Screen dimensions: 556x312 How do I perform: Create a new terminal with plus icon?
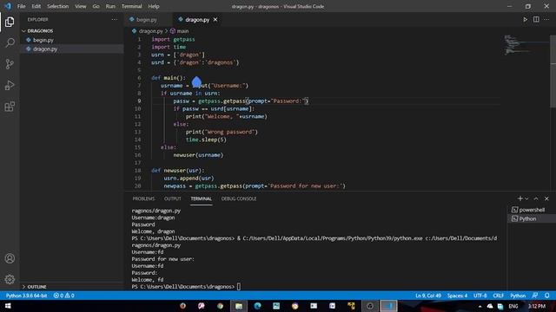(520, 198)
